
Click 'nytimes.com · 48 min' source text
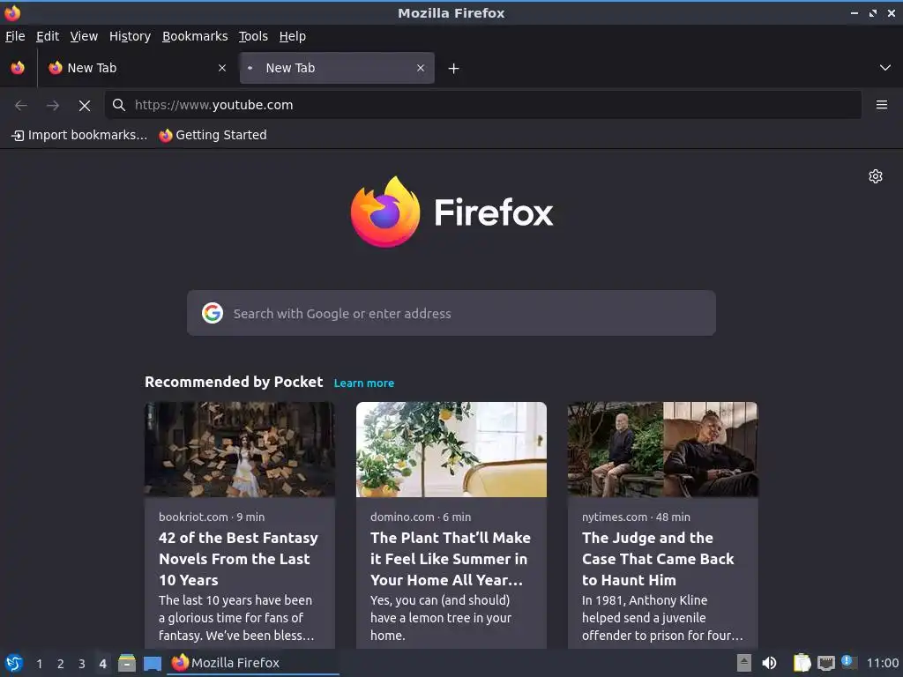pyautogui.click(x=636, y=517)
